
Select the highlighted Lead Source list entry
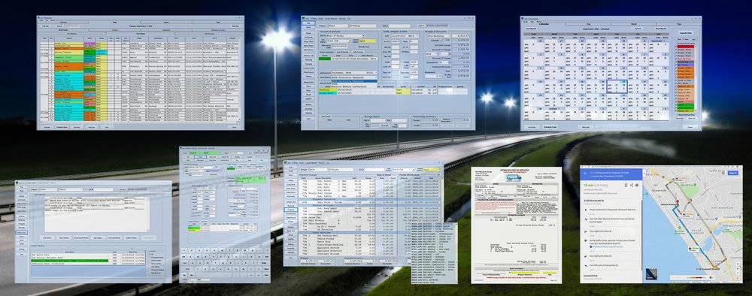click(354, 81)
